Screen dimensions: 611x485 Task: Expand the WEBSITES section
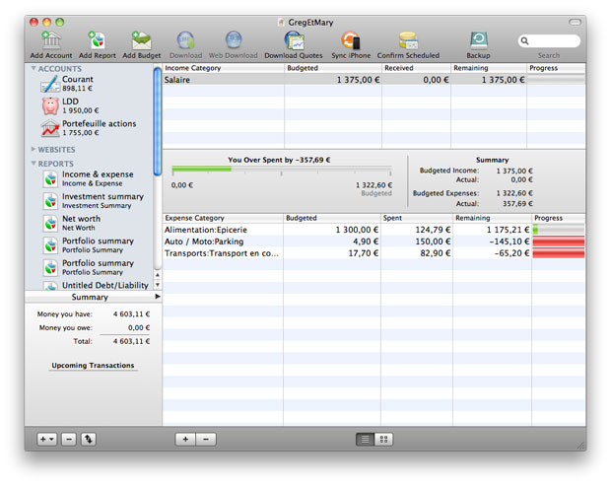34,149
